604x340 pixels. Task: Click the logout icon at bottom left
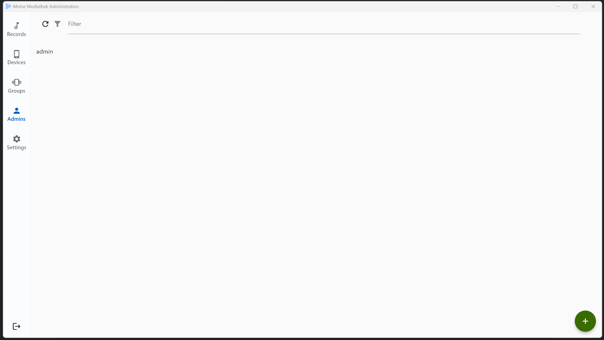coord(17,326)
